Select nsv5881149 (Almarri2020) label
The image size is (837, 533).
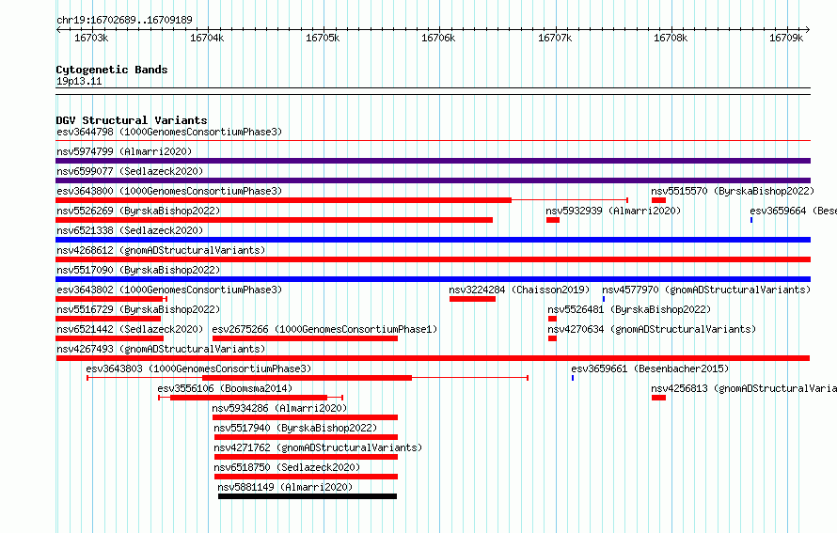point(285,487)
